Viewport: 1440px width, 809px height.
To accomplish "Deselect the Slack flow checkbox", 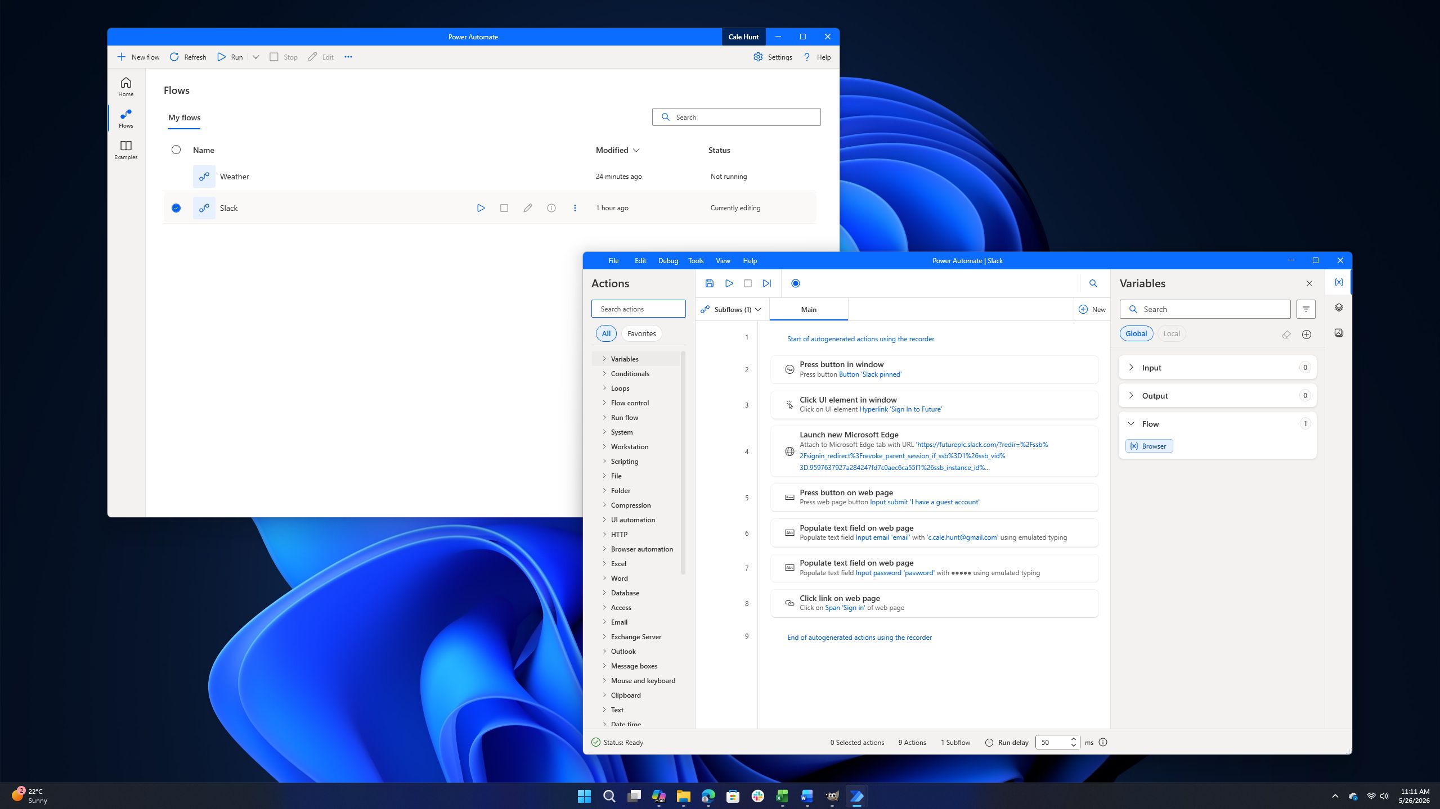I will [176, 208].
